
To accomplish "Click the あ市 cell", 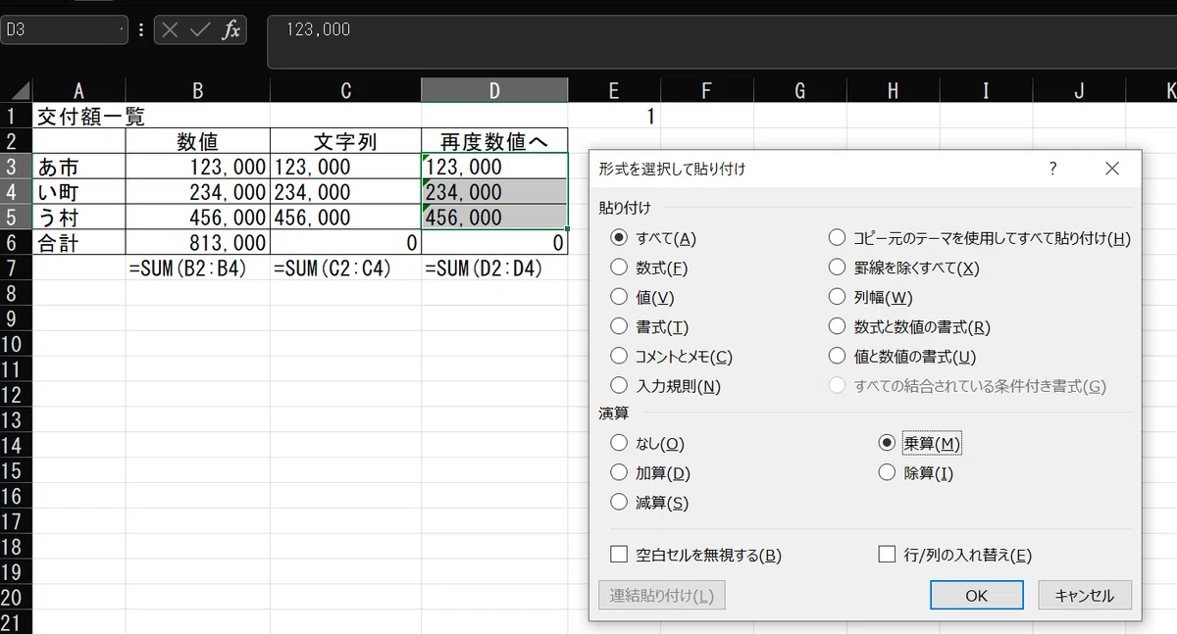I will 78,167.
